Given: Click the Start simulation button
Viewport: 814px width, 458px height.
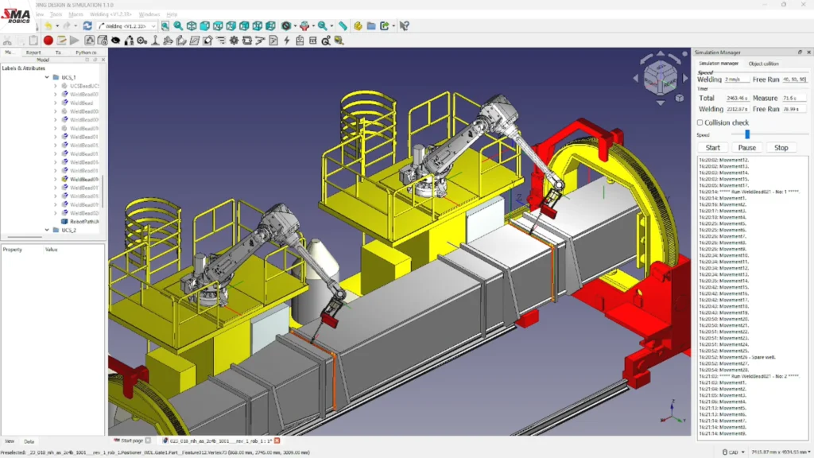Looking at the screenshot, I should 713,147.
